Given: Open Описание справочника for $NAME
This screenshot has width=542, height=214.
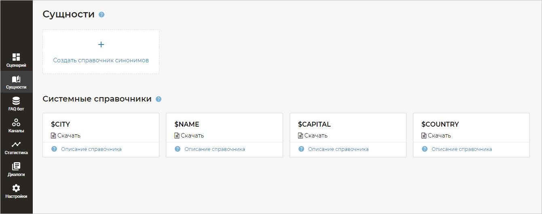Looking at the screenshot, I should [214, 149].
